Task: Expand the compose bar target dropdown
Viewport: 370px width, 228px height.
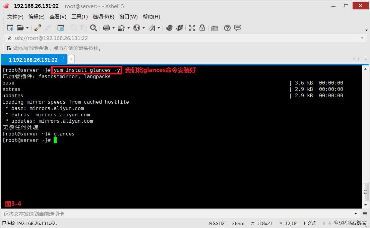Action: point(356,214)
